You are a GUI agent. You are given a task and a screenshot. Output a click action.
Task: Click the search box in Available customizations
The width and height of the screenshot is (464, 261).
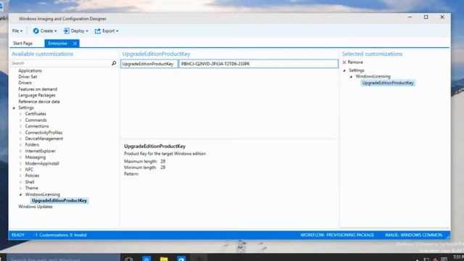(60, 63)
